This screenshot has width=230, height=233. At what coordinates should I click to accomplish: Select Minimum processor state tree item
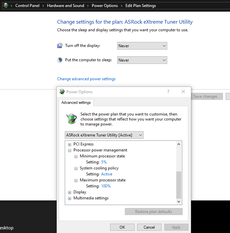pos(102,156)
